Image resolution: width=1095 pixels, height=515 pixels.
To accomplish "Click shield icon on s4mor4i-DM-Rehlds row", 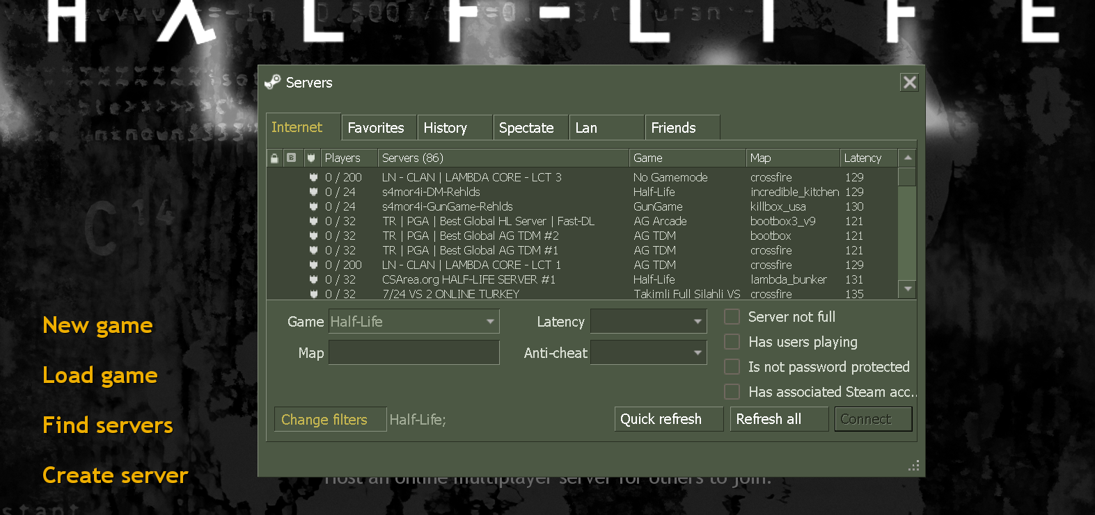I will click(314, 192).
